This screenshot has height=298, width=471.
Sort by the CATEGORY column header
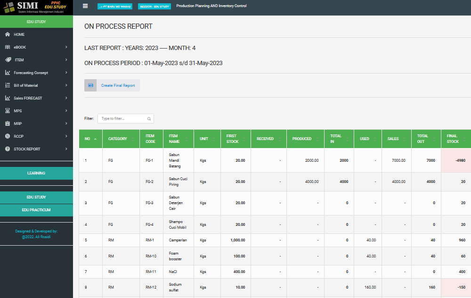coord(118,139)
